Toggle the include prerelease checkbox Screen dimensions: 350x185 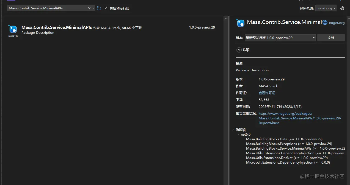tap(106, 8)
